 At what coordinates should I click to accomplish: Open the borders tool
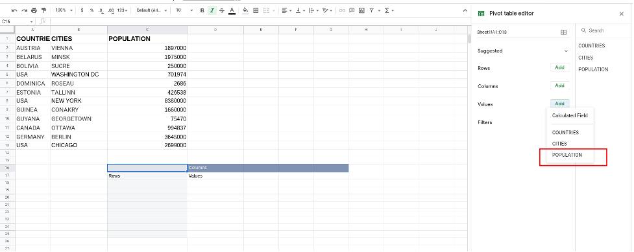(x=256, y=10)
